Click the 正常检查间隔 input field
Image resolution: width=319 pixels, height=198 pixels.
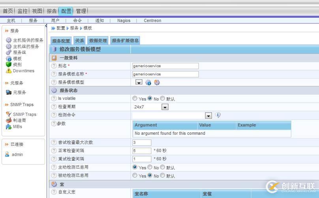click(x=142, y=150)
